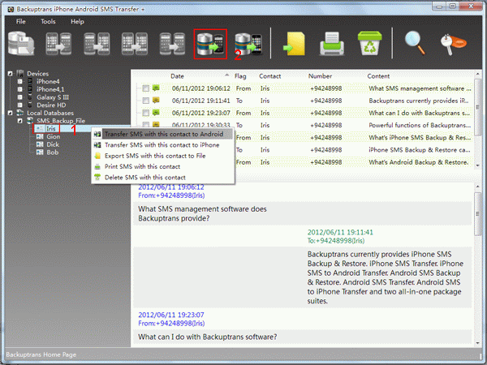Tick the checkbox for the 19:23:07 message
The image size is (487, 365).
pos(145,113)
